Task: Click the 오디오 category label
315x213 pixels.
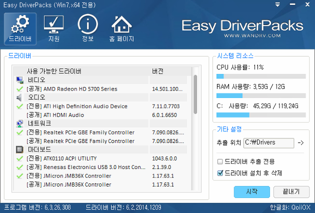Action: [36, 97]
